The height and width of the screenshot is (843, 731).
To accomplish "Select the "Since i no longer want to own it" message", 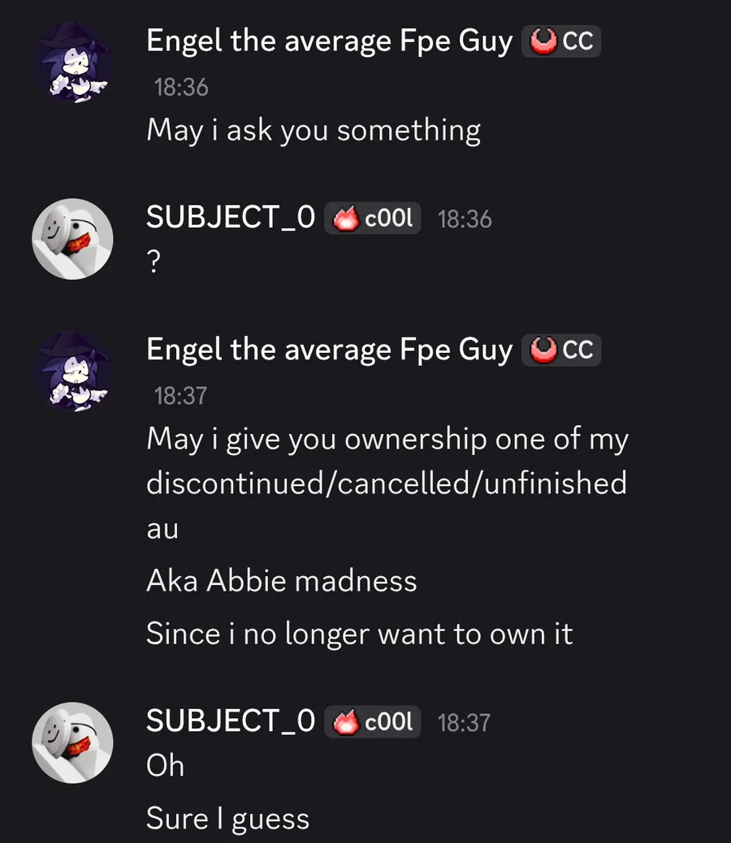I will (x=359, y=634).
